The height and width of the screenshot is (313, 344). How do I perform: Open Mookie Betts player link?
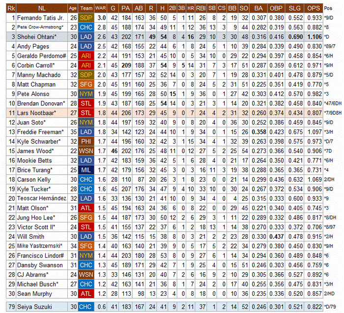point(34,160)
